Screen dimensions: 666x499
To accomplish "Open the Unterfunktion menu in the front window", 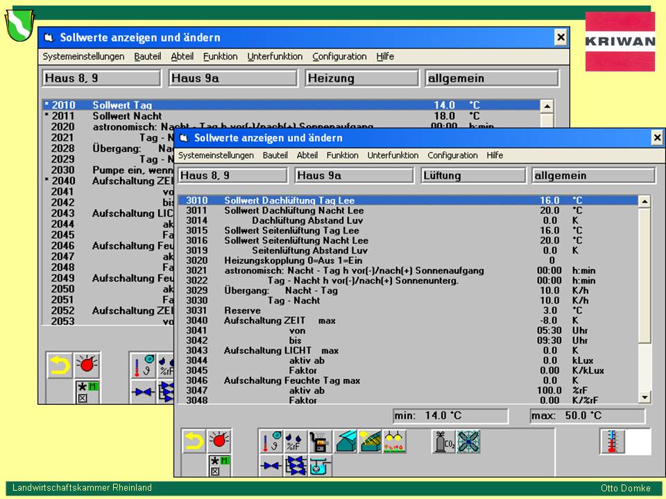I will 393,156.
